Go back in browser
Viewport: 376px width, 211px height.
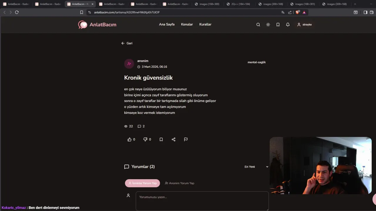tap(4, 12)
